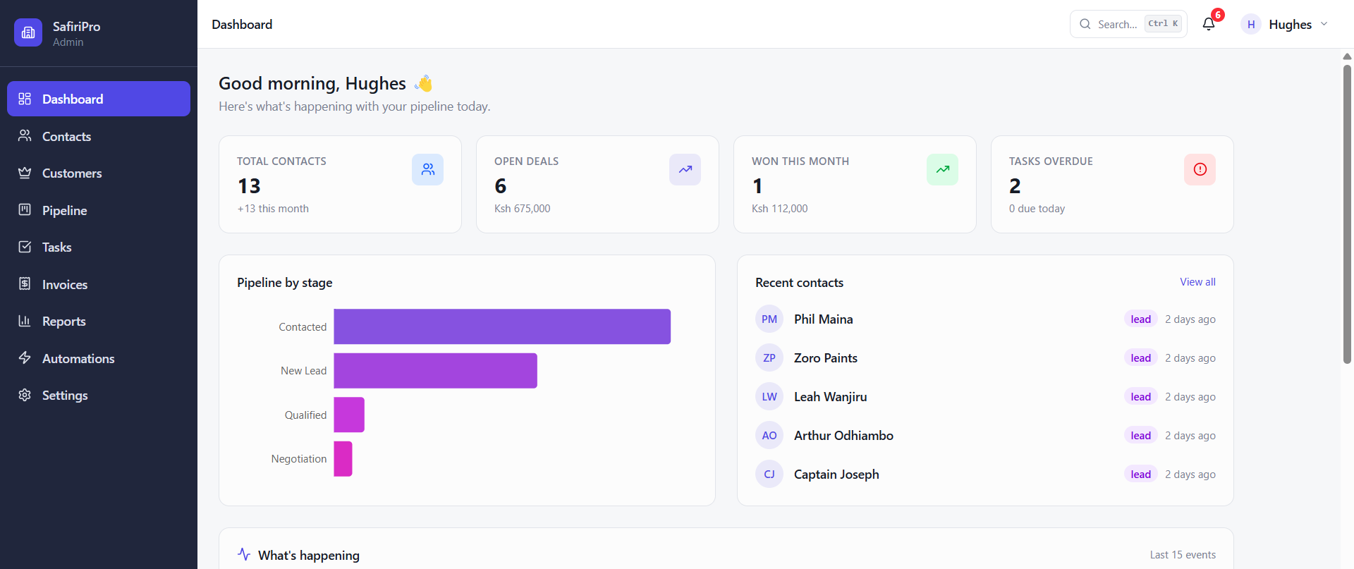
Task: Click the Ctrl K shortcut hint
Action: coord(1163,23)
